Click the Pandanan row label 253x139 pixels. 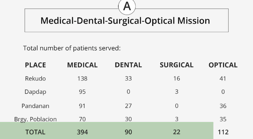pos(35,106)
